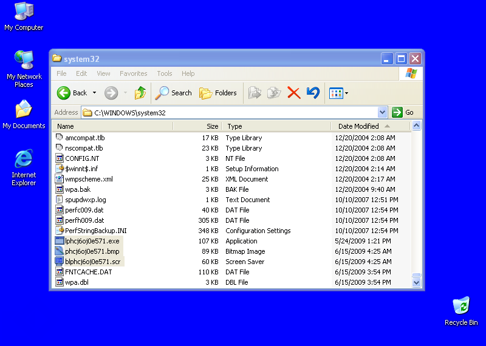Click the Copy To toolbar icon
The image size is (486, 346).
[274, 93]
